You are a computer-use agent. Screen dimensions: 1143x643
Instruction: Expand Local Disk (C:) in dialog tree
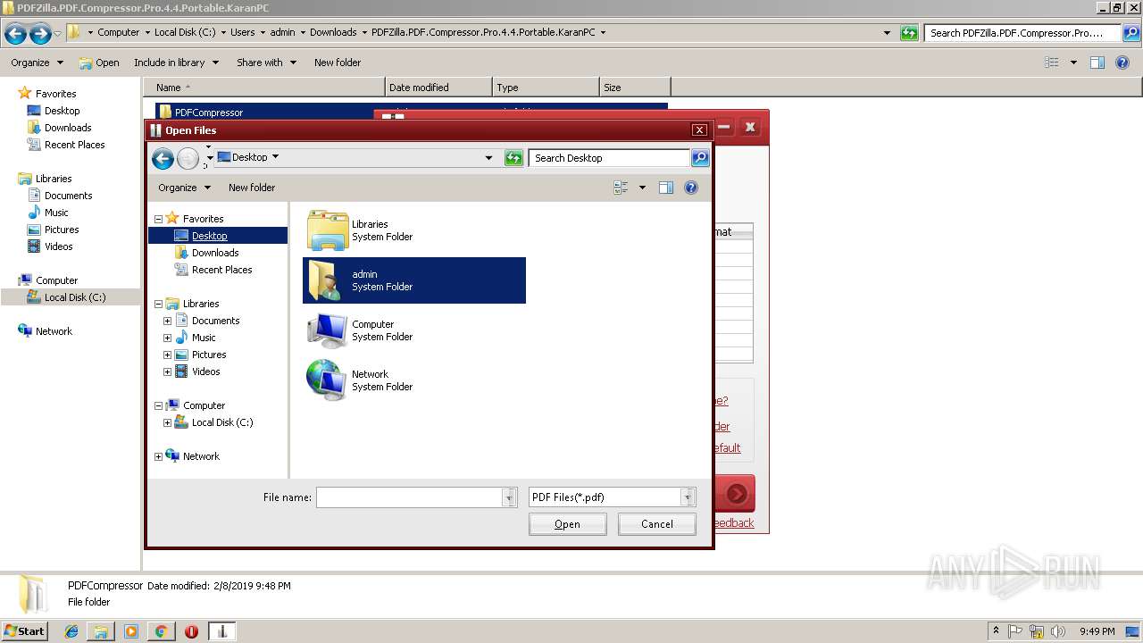(167, 422)
